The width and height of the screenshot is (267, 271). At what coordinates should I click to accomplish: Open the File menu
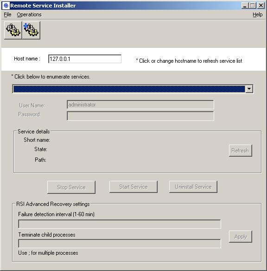click(x=7, y=14)
